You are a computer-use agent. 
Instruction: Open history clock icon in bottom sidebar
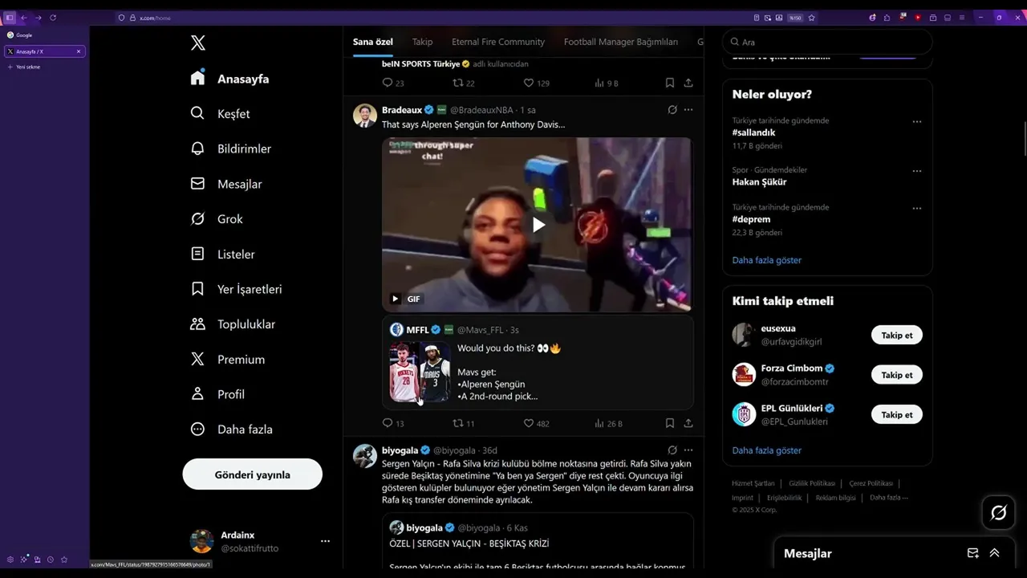(51, 560)
